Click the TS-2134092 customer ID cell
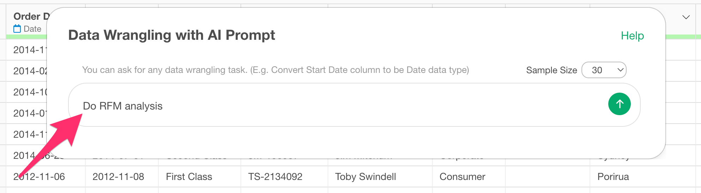Viewport: 701px width, 193px height. pos(275,177)
